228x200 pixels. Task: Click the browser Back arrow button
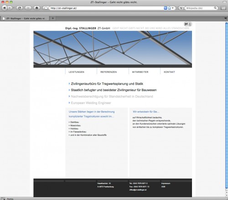pos(4,8)
